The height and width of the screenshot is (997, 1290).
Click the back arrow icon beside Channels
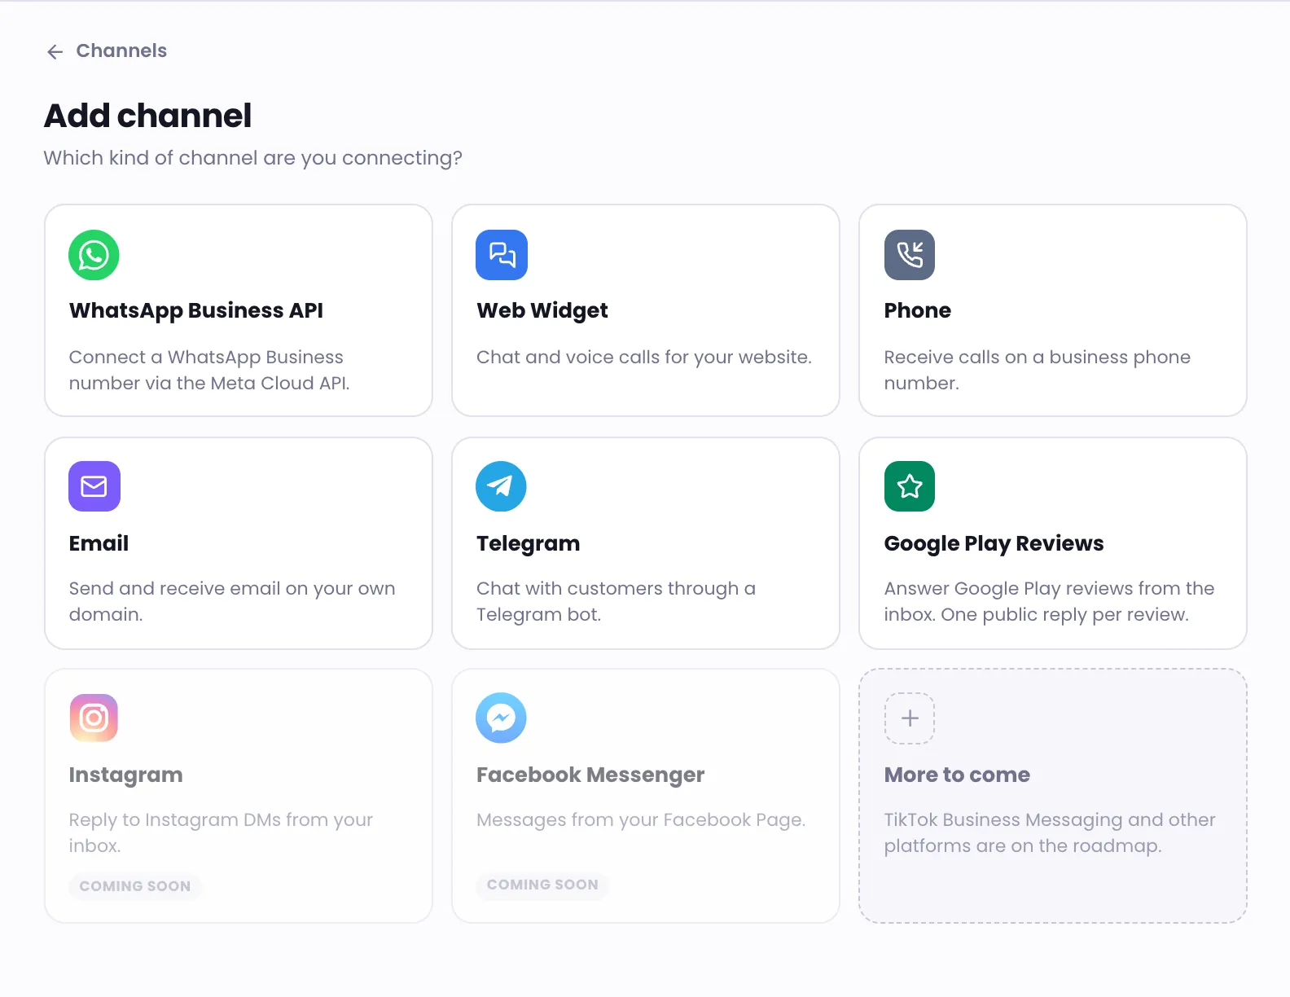tap(55, 52)
